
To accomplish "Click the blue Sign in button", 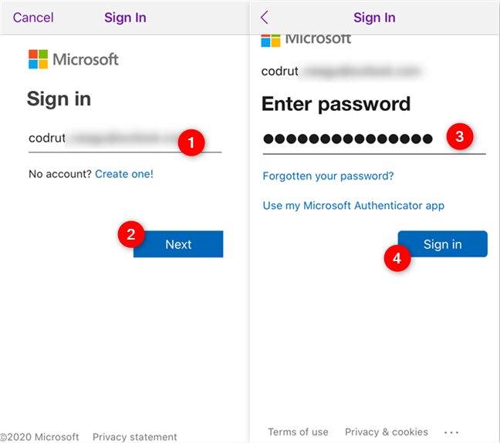I will pos(443,244).
